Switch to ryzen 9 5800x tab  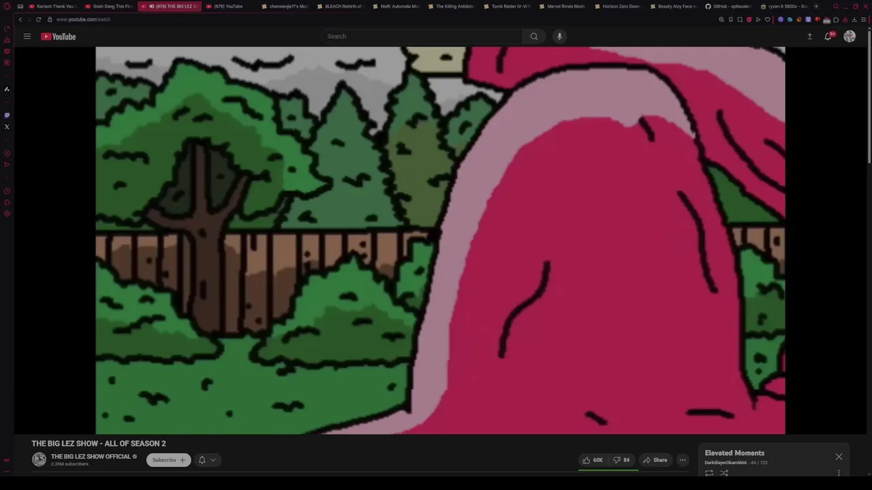tap(783, 6)
